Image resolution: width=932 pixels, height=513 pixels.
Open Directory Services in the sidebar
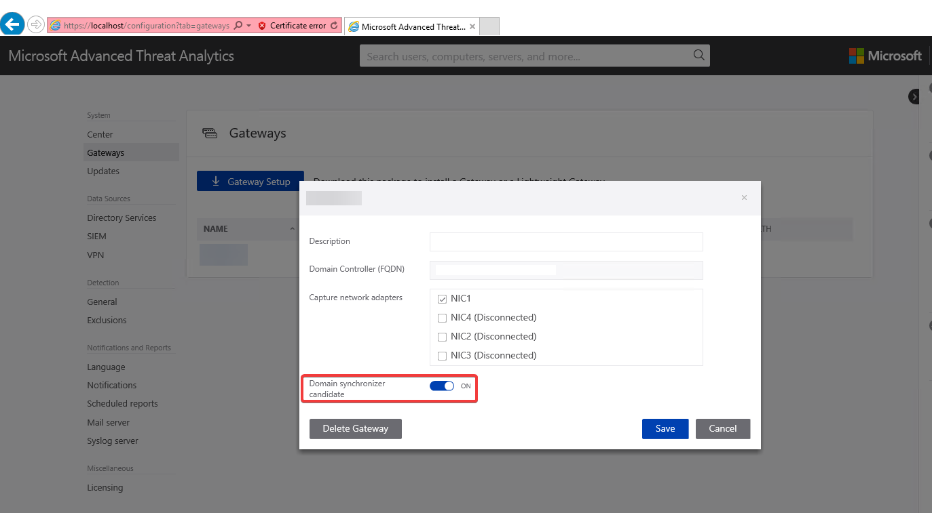pos(122,218)
